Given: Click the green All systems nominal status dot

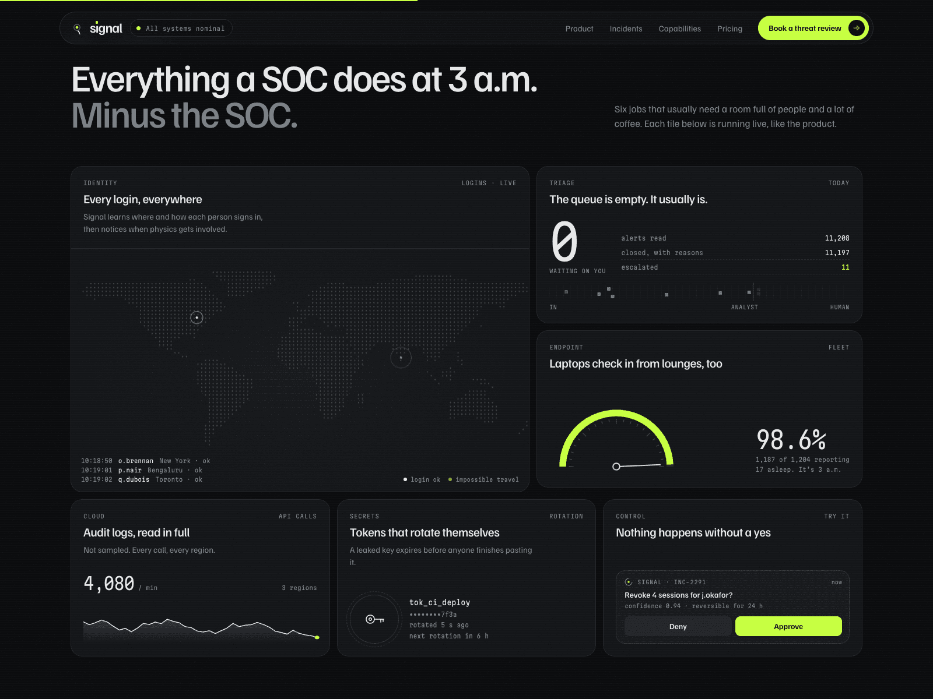Looking at the screenshot, I should pyautogui.click(x=138, y=29).
